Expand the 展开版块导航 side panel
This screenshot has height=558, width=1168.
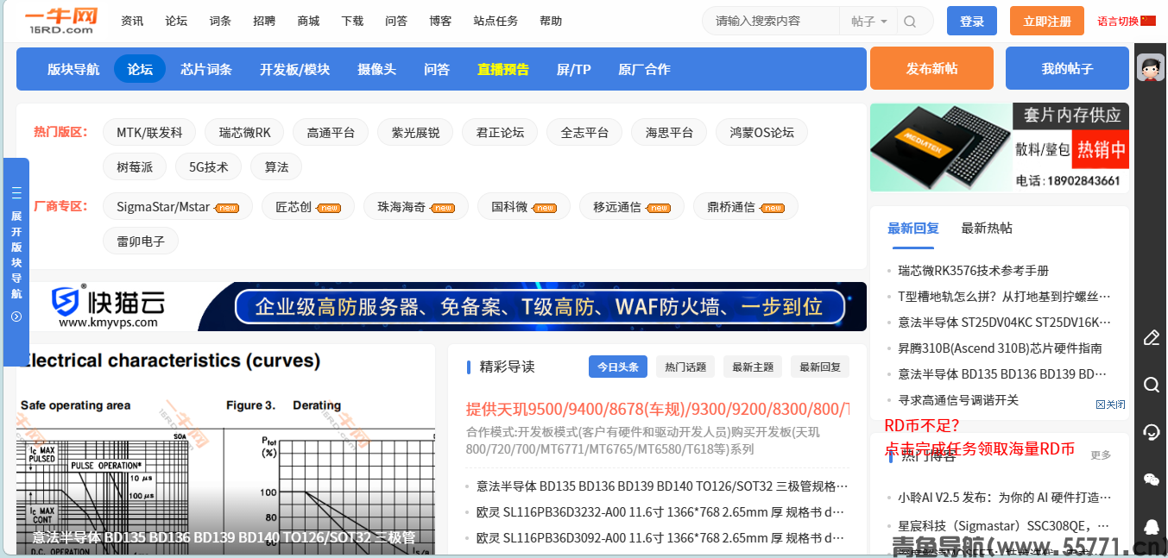(x=16, y=262)
